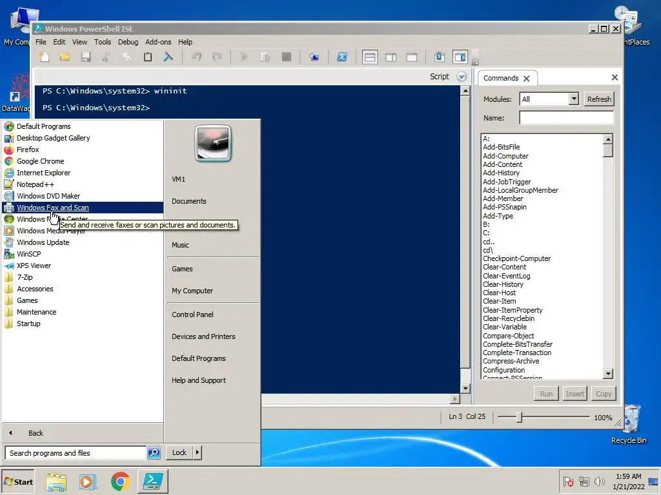Open the View menu
The height and width of the screenshot is (495, 661).
coord(79,42)
